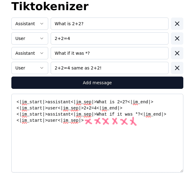Delete the '2+2=4' message row
This screenshot has width=187, height=186.
coord(177,38)
